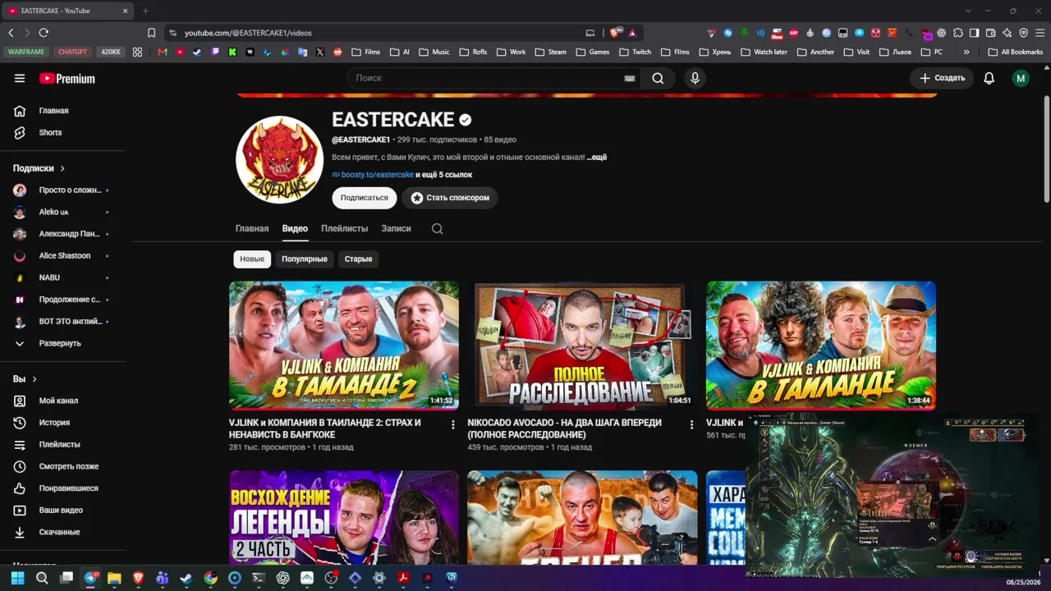This screenshot has width=1051, height=591.
Task: Sort videos by Популярные chip
Action: pyautogui.click(x=305, y=259)
